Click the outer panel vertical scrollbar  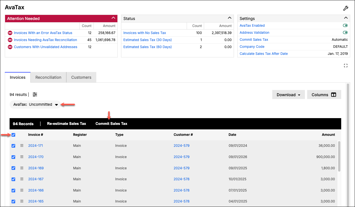click(x=348, y=145)
